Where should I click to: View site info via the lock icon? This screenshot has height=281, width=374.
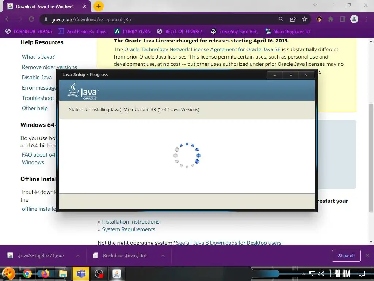(x=46, y=19)
